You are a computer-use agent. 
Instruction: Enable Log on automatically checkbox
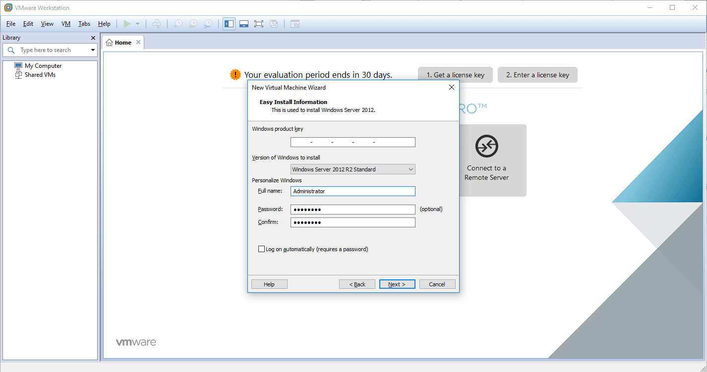(261, 249)
